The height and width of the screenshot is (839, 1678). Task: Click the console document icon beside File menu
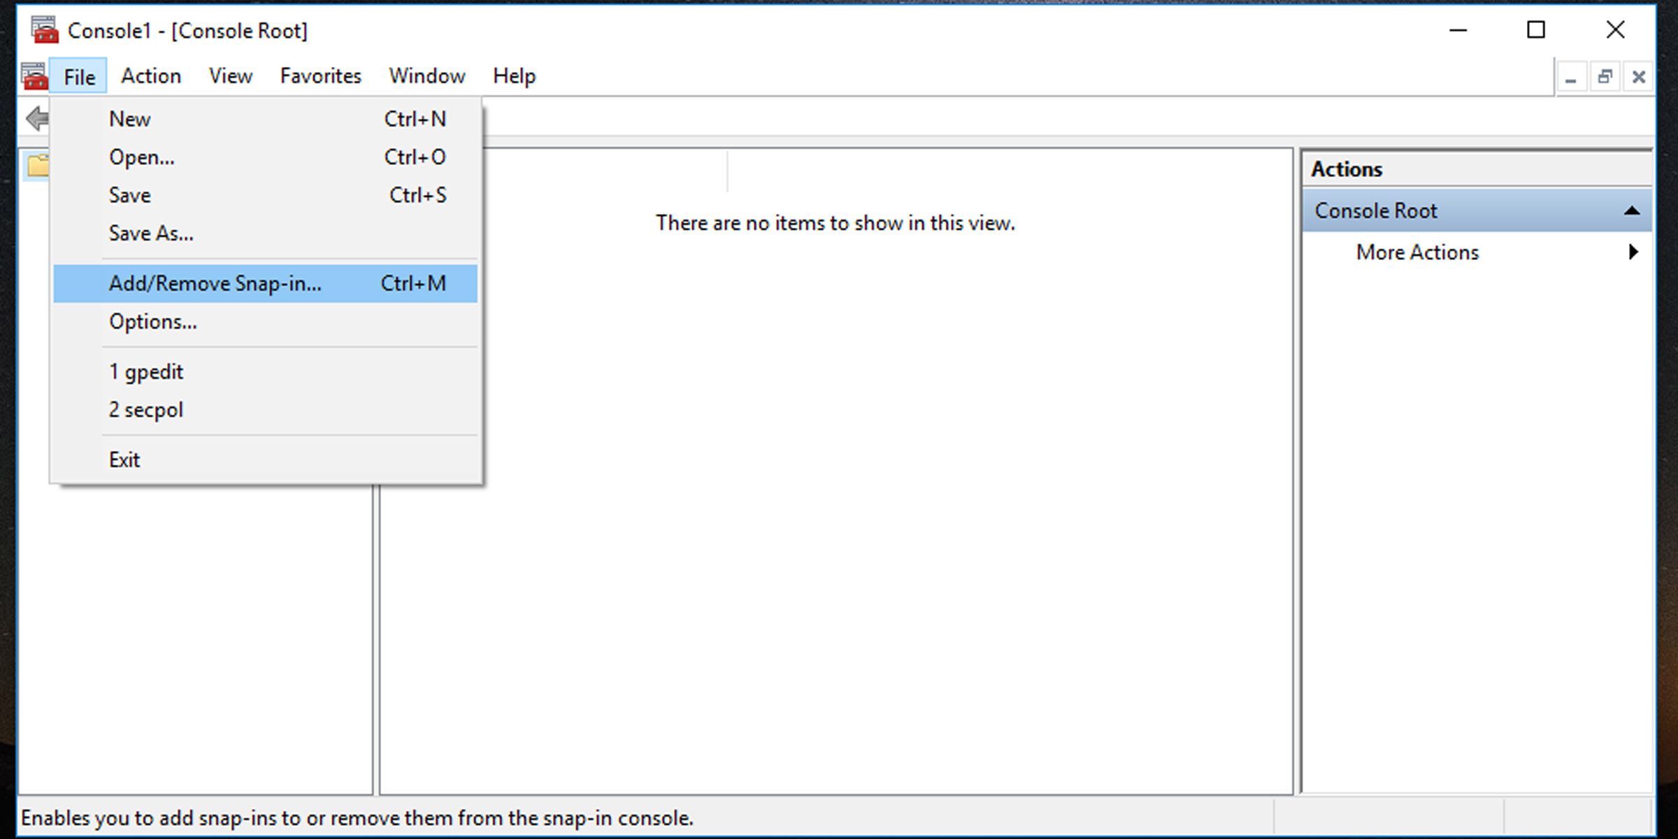tap(34, 76)
